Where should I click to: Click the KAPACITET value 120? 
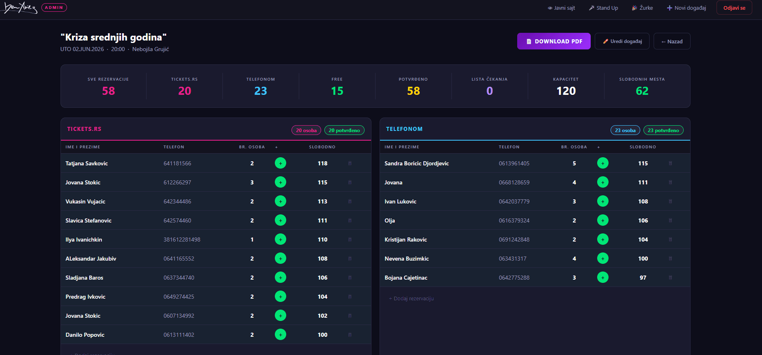click(x=566, y=91)
